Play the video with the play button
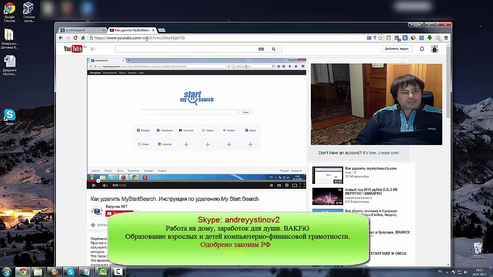The height and width of the screenshot is (277, 493). pyautogui.click(x=94, y=185)
